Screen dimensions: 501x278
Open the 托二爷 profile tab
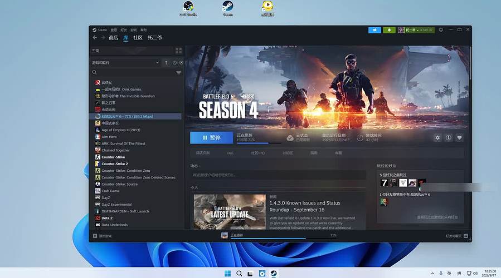pos(154,38)
